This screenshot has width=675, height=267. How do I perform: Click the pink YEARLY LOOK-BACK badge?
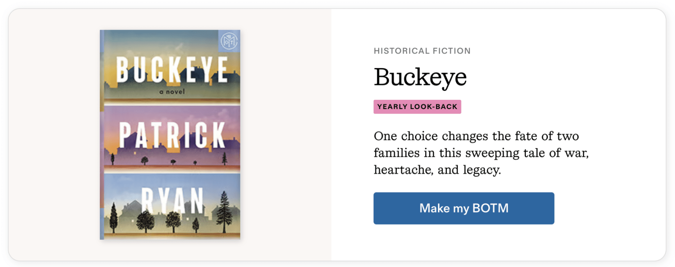(417, 107)
